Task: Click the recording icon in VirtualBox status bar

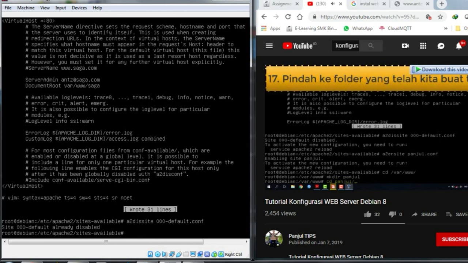Action: point(200,254)
